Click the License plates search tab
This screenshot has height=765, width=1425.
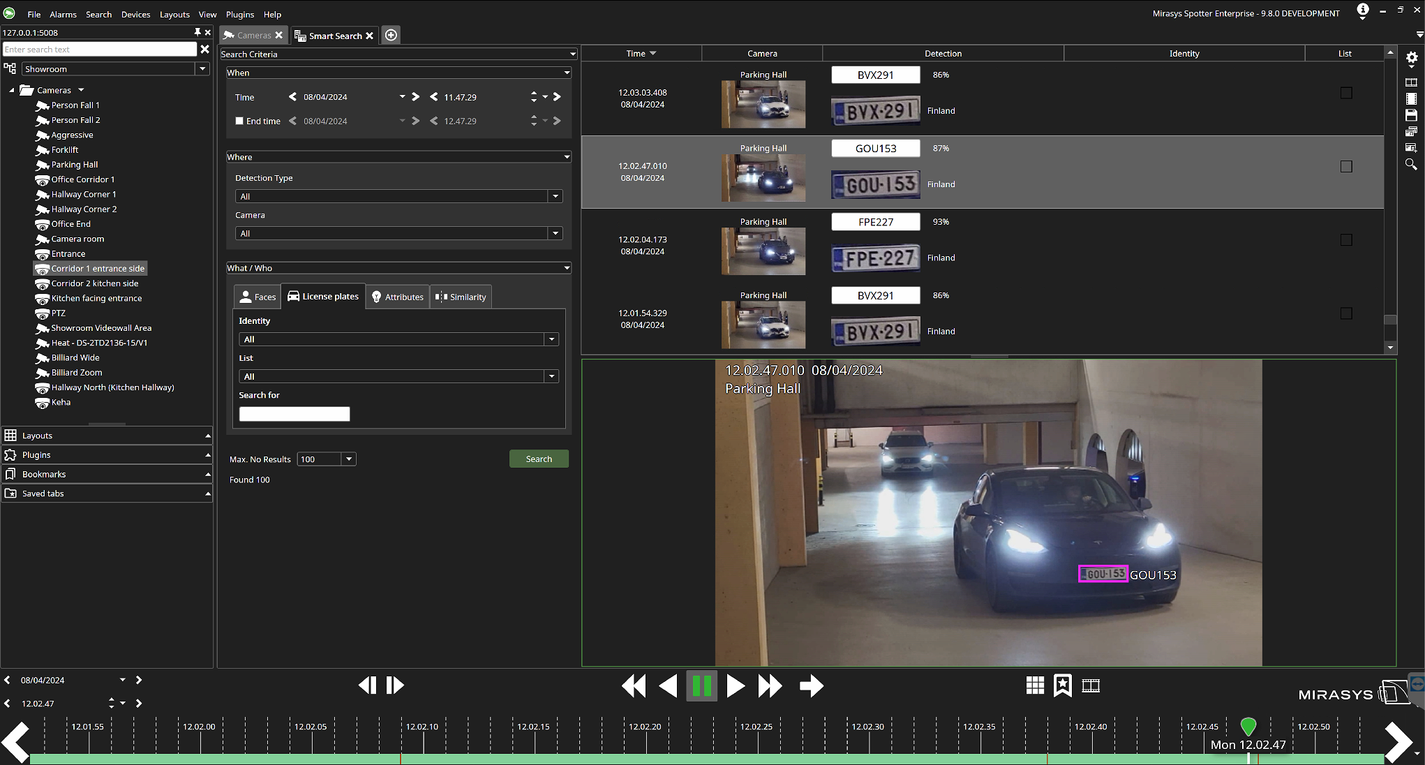coord(323,296)
